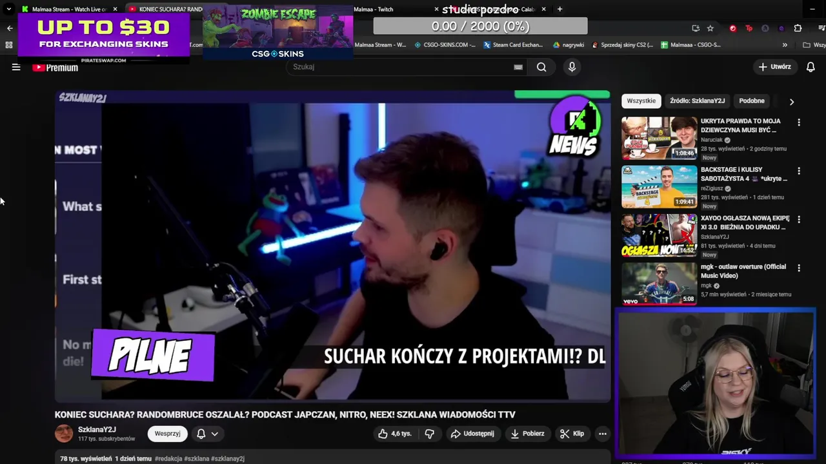Click the YouTube Premium logo
Image resolution: width=826 pixels, height=464 pixels.
(55, 68)
